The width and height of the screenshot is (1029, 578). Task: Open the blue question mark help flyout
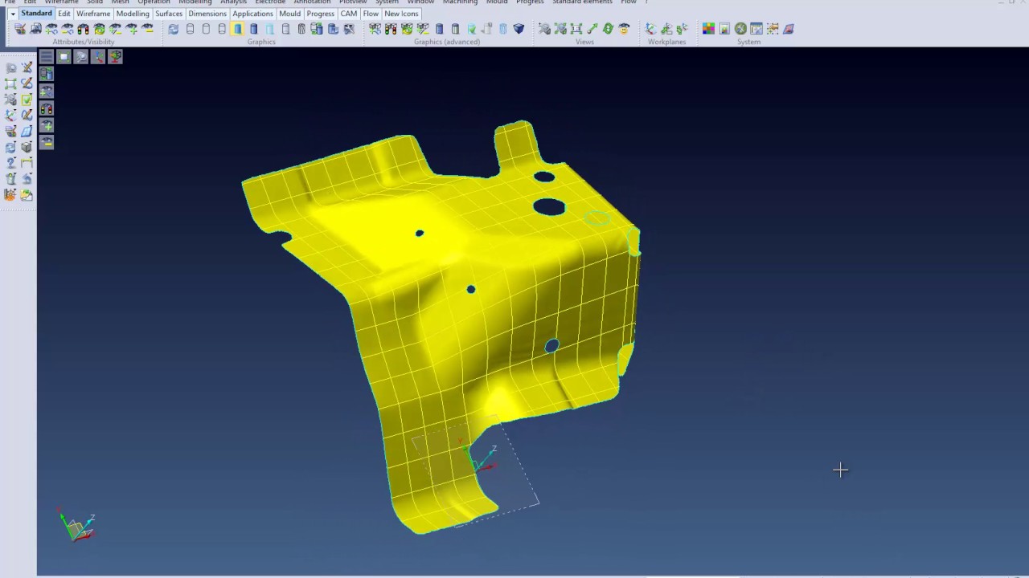[10, 163]
